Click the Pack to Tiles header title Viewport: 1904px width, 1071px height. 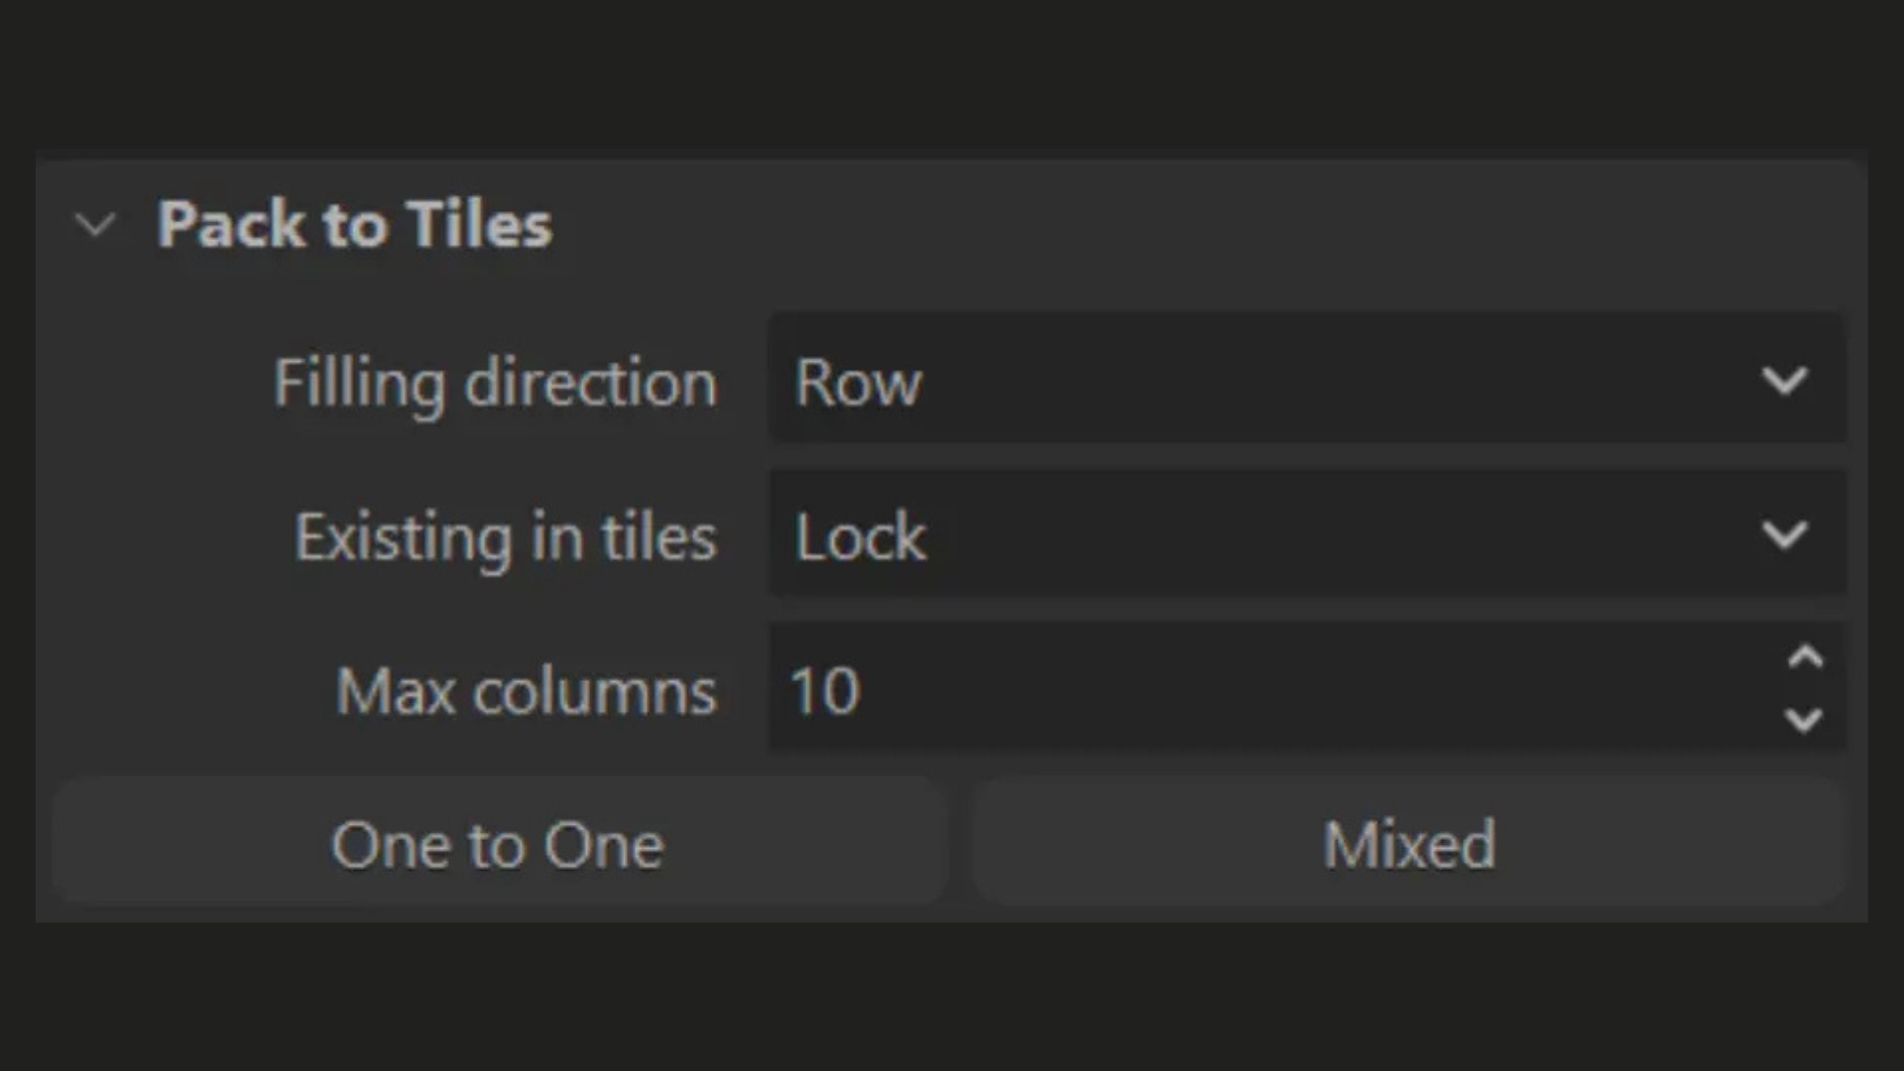(x=354, y=224)
